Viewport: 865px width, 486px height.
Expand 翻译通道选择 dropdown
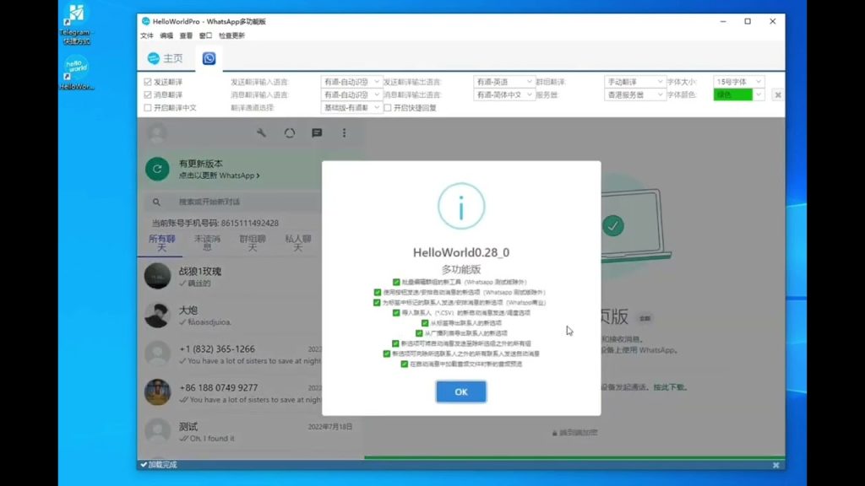[x=351, y=107]
